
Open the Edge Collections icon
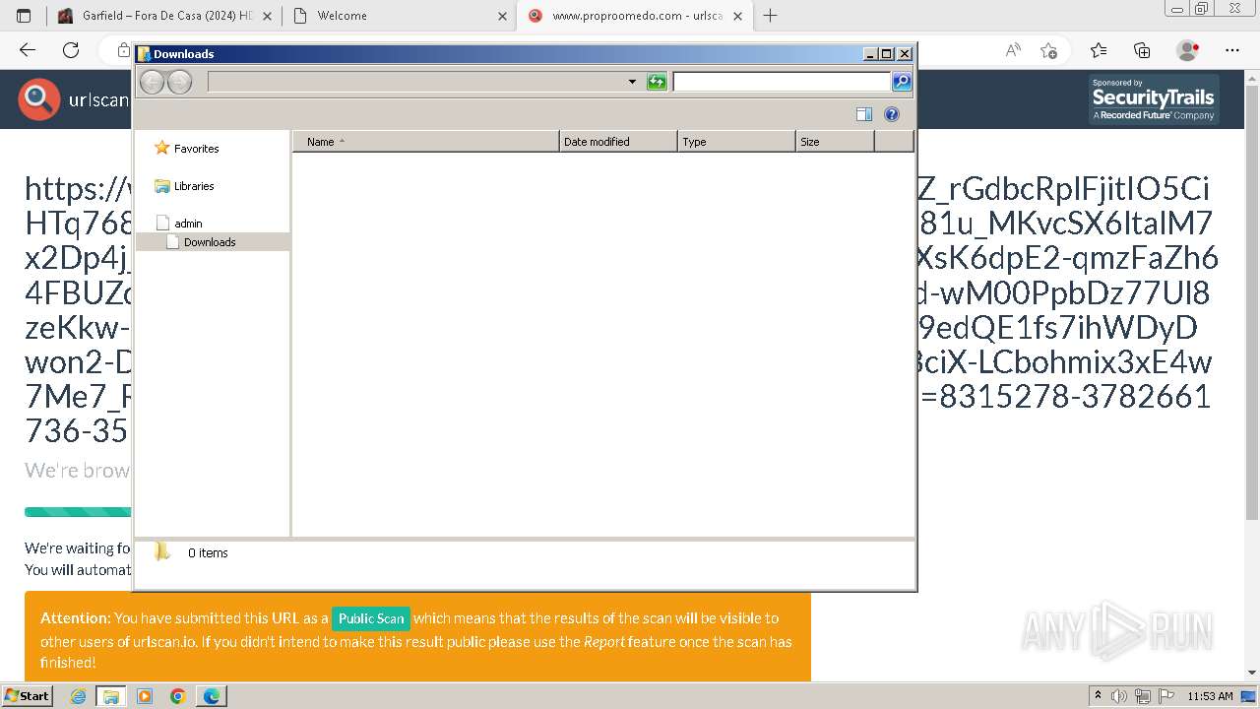[1142, 50]
